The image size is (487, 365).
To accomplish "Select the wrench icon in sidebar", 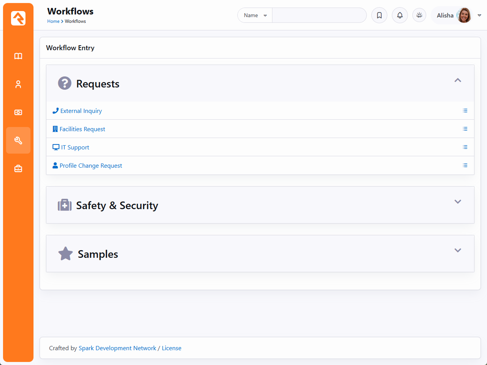I will point(18,140).
